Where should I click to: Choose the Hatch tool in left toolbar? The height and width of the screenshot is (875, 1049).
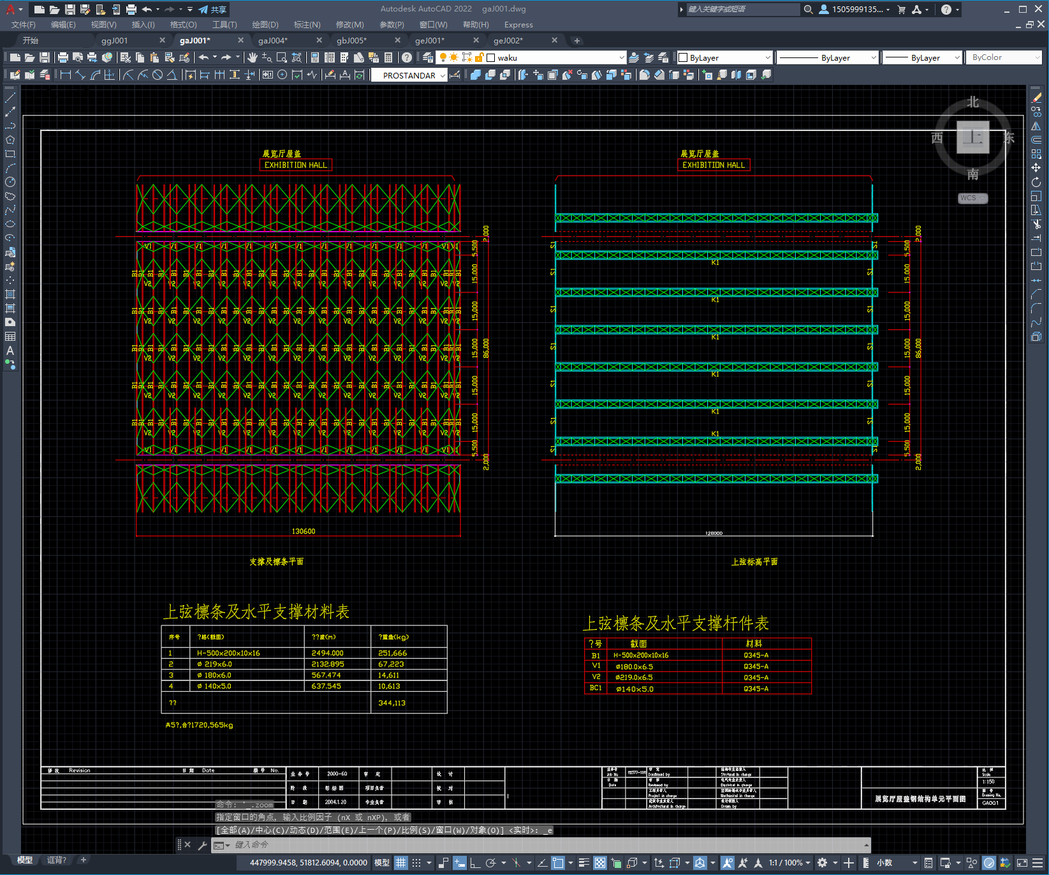pyautogui.click(x=10, y=294)
